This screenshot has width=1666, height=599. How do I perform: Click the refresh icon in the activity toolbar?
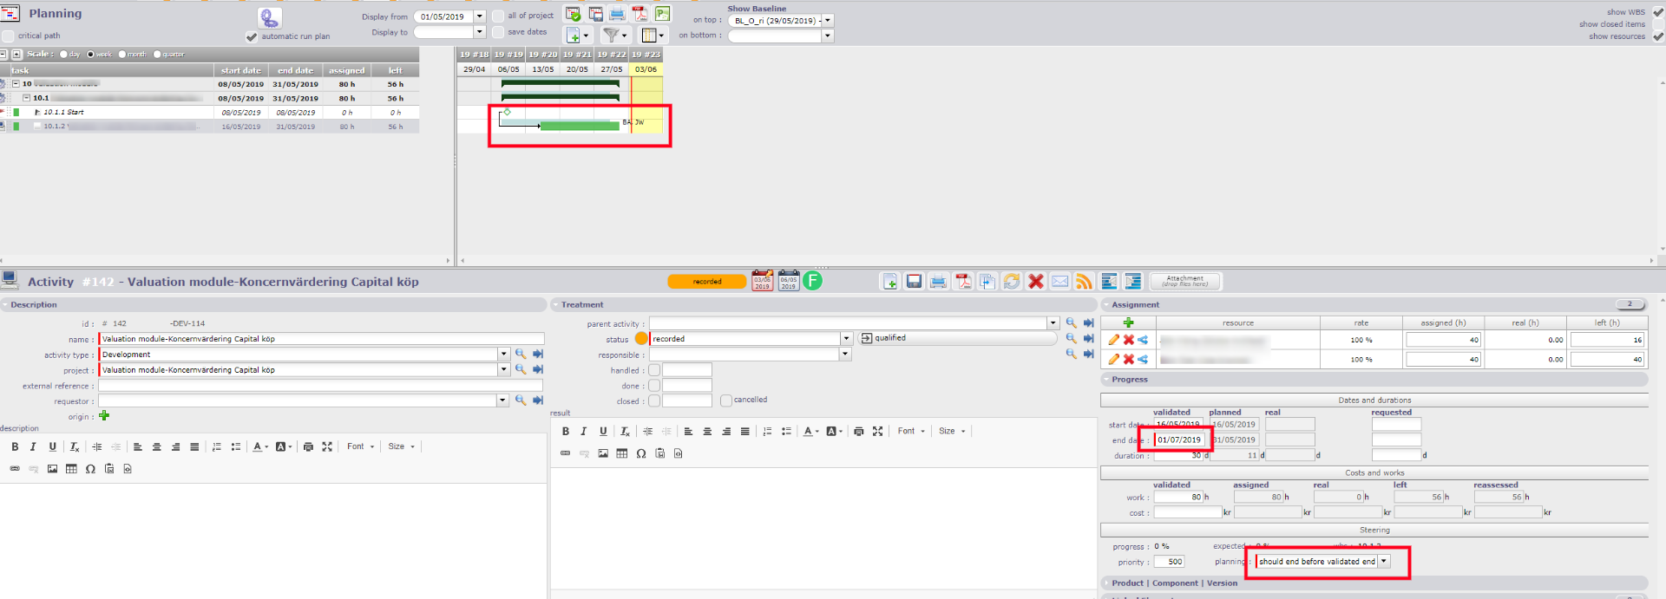(x=1011, y=282)
